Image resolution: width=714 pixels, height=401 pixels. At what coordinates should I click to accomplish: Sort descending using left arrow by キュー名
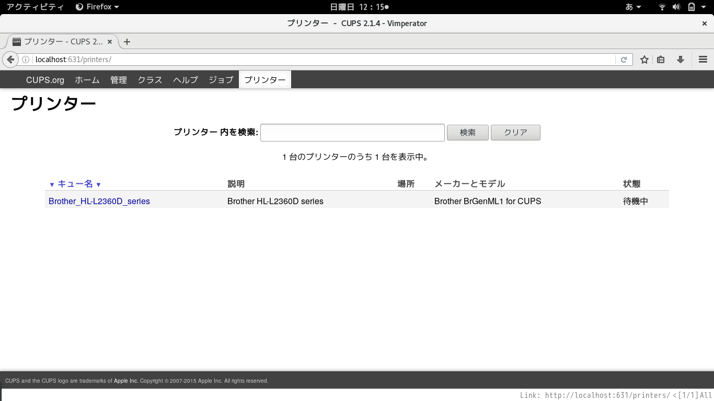click(x=52, y=184)
